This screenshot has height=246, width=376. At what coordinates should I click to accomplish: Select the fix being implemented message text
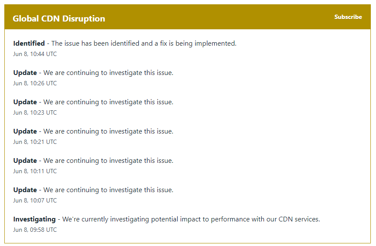point(144,44)
